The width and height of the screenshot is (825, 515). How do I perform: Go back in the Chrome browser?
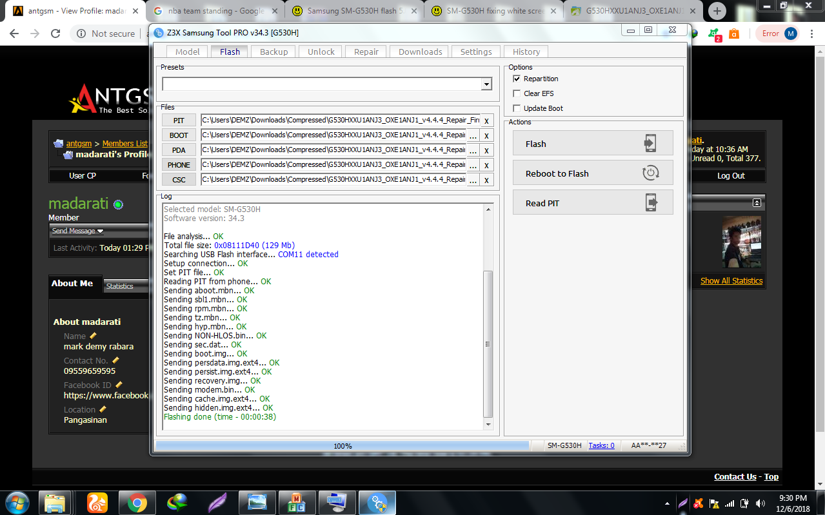pos(14,34)
